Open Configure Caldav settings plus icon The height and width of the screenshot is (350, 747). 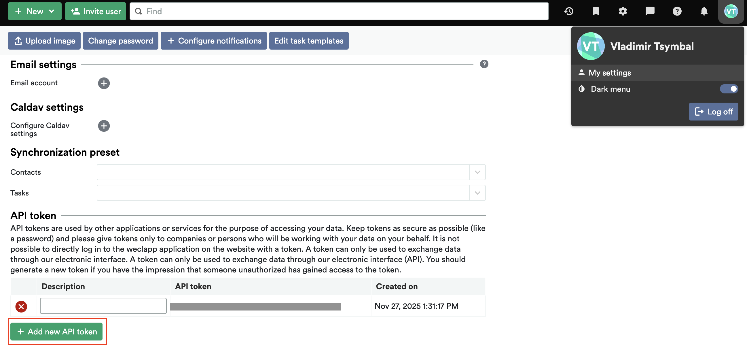pyautogui.click(x=104, y=126)
